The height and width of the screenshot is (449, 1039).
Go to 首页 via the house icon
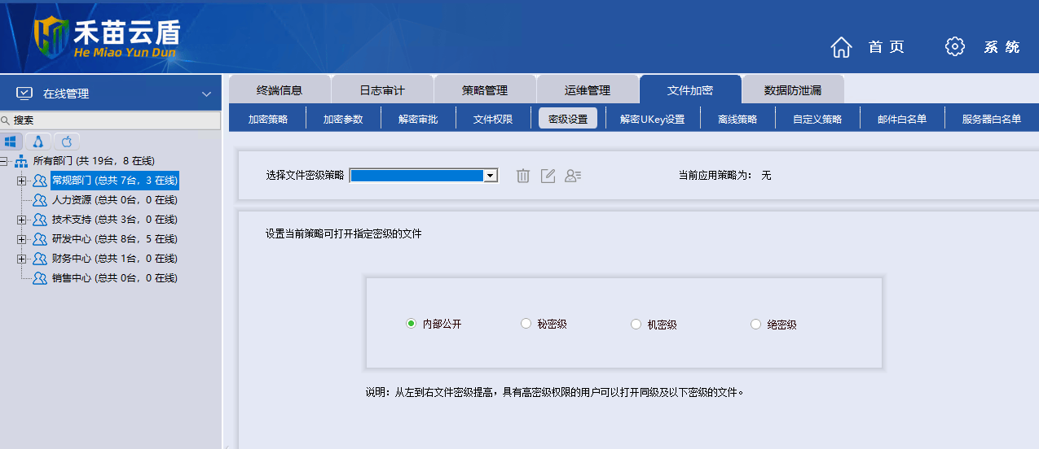tap(841, 47)
